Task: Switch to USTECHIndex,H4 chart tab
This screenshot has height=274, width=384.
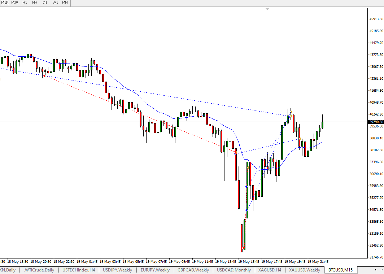Action: tap(79, 270)
